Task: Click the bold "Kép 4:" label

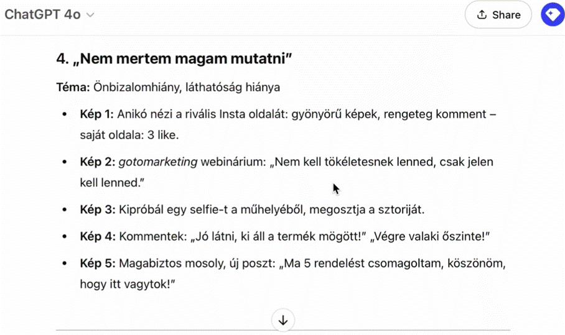Action: point(98,237)
